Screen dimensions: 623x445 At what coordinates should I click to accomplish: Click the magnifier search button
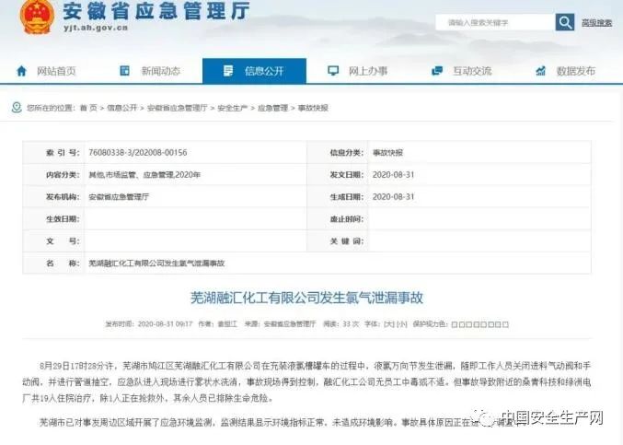pyautogui.click(x=565, y=22)
